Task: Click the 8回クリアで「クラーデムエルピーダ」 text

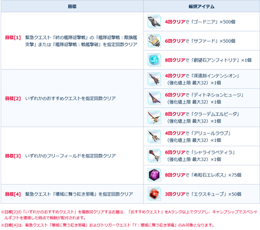Action: (x=202, y=114)
